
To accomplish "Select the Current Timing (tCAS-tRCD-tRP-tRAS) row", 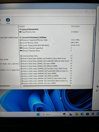I will (x=36, y=45).
